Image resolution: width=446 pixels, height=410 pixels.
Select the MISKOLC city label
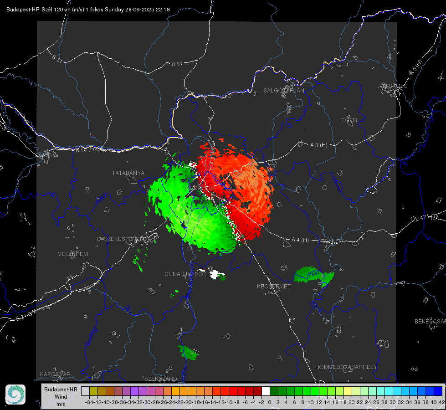pyautogui.click(x=395, y=86)
